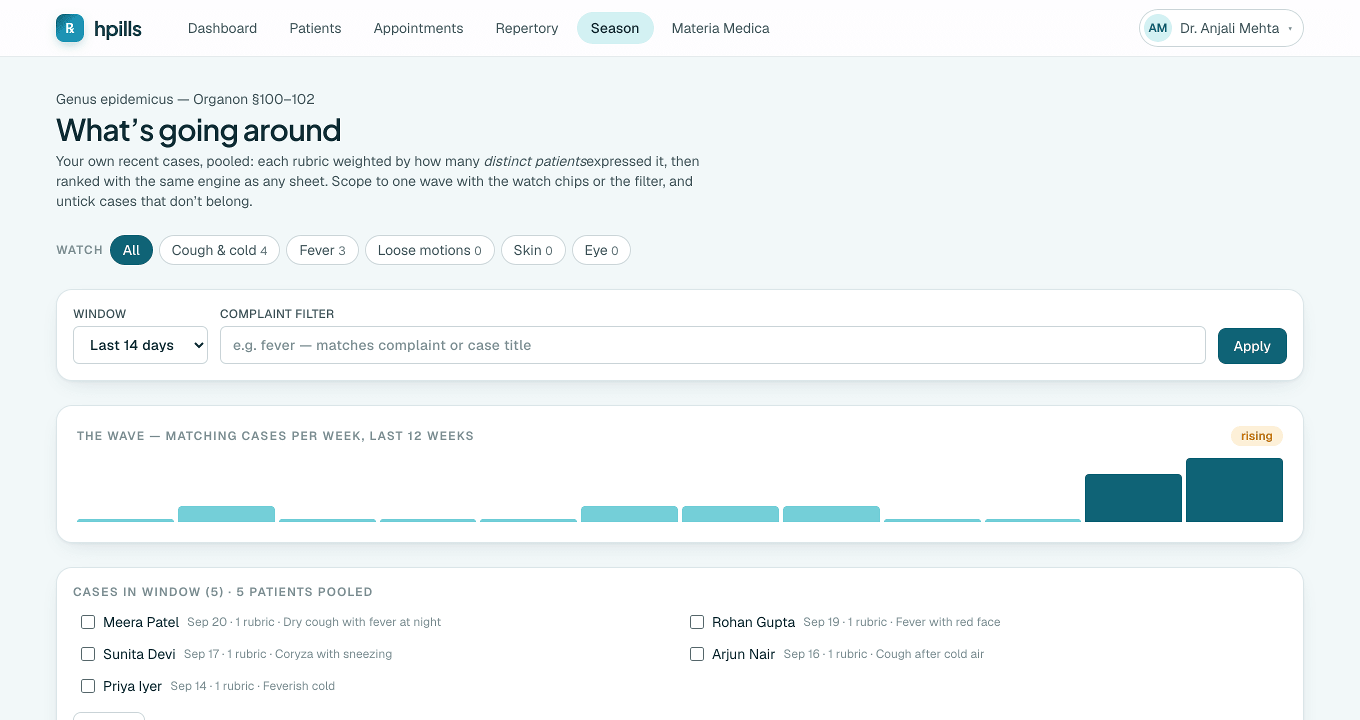Click 'Fever with red face' text
Viewport: 1360px width, 720px height.
947,622
